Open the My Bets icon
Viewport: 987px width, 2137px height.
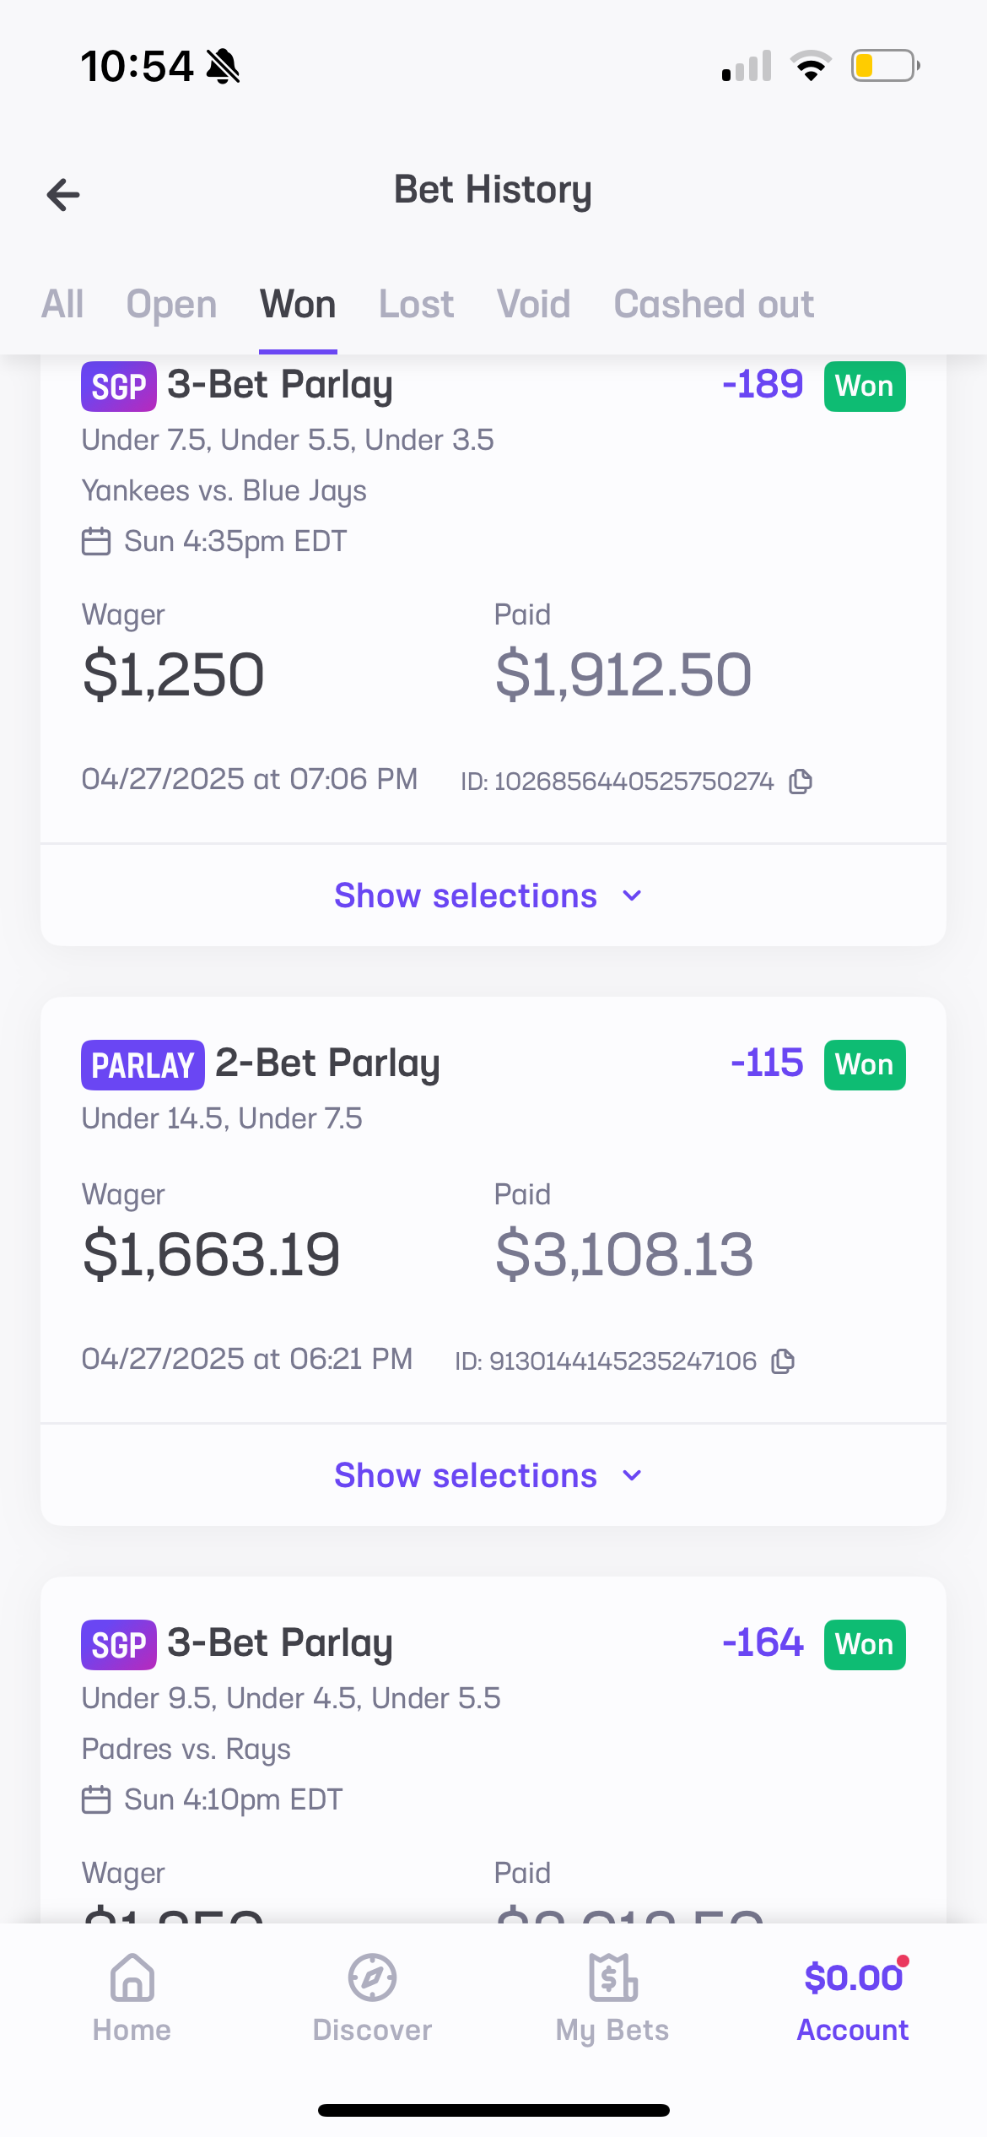(x=612, y=1977)
